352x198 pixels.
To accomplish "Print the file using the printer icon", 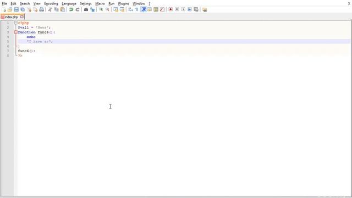I will (x=42, y=9).
